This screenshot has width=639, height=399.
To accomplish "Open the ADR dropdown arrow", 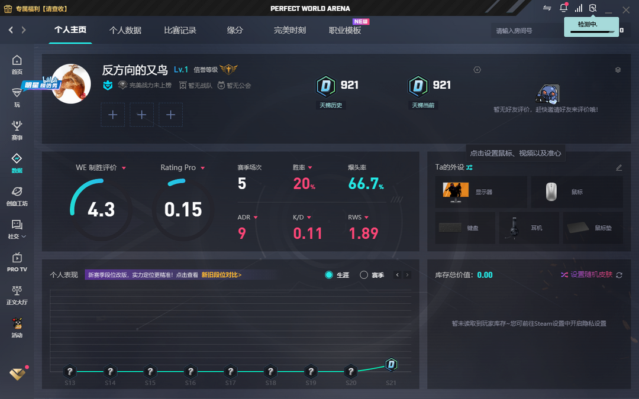I will click(256, 218).
